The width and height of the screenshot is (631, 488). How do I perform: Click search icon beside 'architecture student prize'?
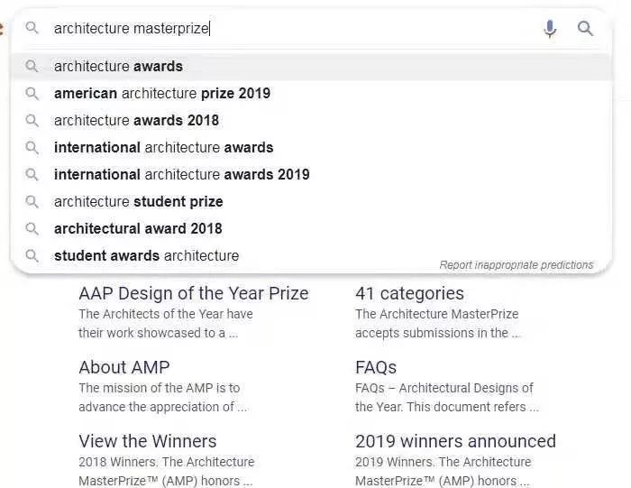(32, 201)
